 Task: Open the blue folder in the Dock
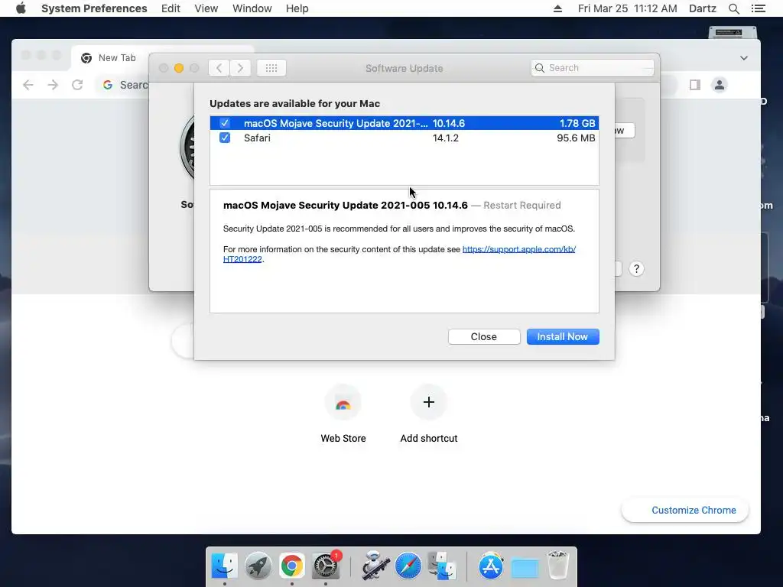click(x=525, y=568)
